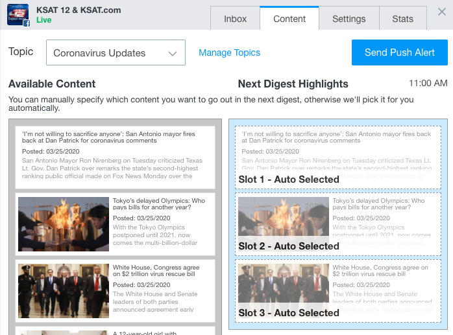Click the $2 trillion virus rescue bill headline in Available Content
The width and height of the screenshot is (453, 335).
pos(156,270)
